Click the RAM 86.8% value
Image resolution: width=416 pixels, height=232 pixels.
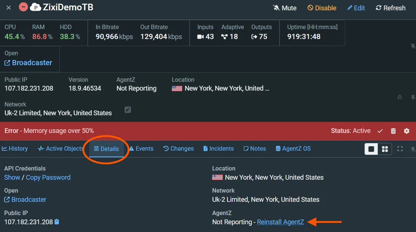[x=42, y=36]
